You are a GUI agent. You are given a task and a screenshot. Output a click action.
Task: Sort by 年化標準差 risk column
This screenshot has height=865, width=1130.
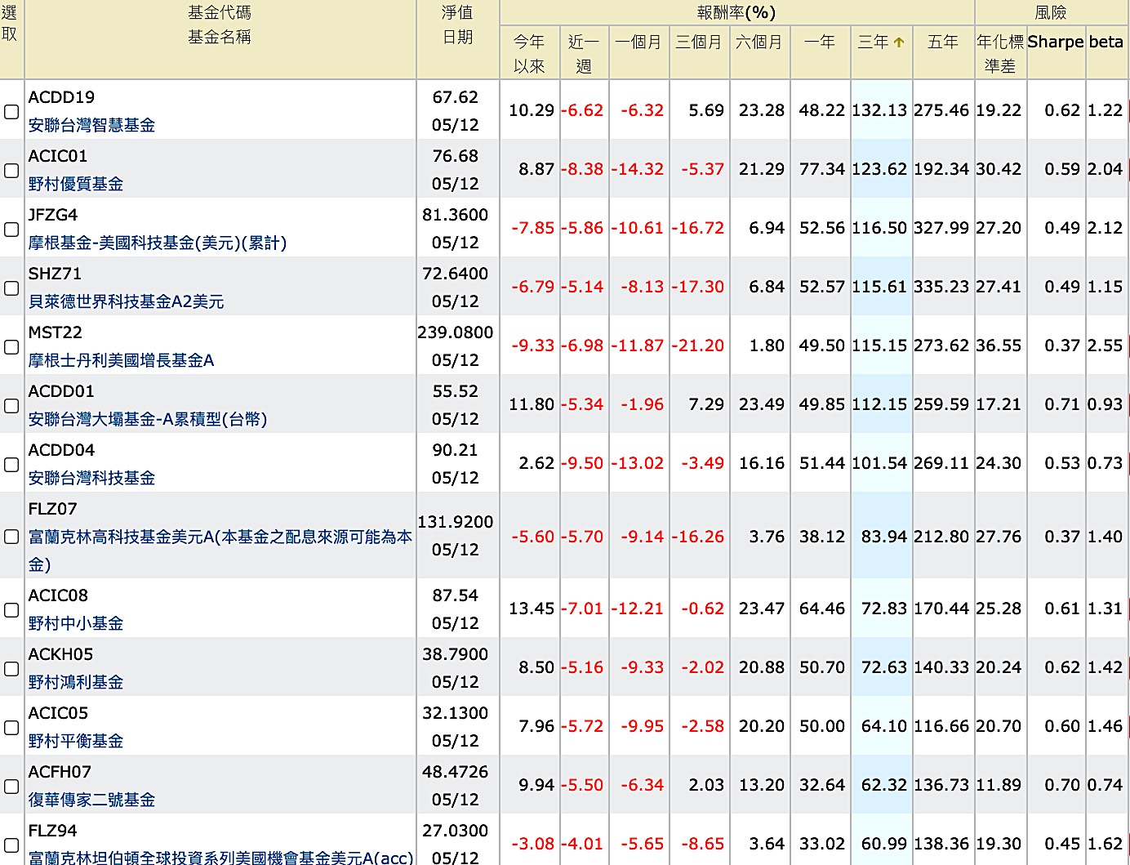pyautogui.click(x=1000, y=54)
